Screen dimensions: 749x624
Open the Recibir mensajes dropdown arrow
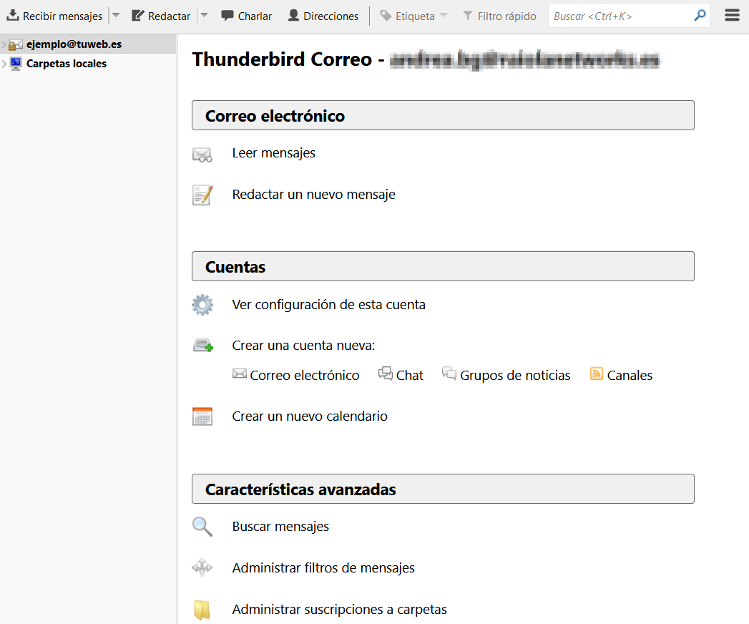coord(116,15)
